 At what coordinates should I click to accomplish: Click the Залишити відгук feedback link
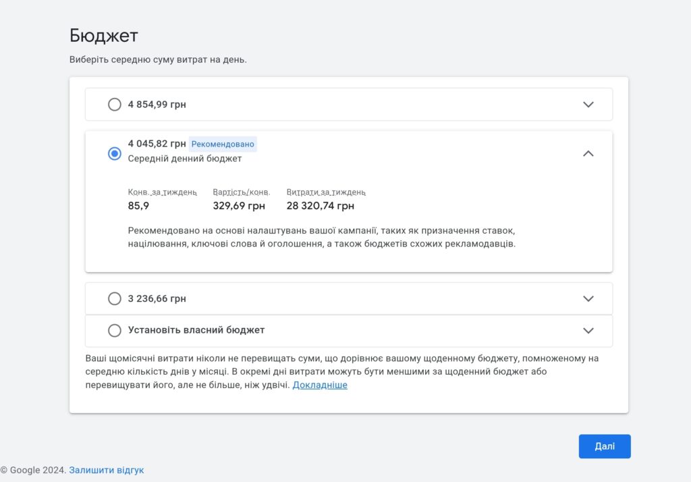pyautogui.click(x=105, y=470)
